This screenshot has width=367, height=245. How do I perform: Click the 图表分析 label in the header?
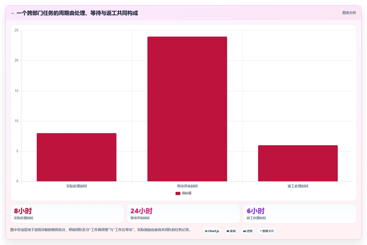(x=349, y=13)
